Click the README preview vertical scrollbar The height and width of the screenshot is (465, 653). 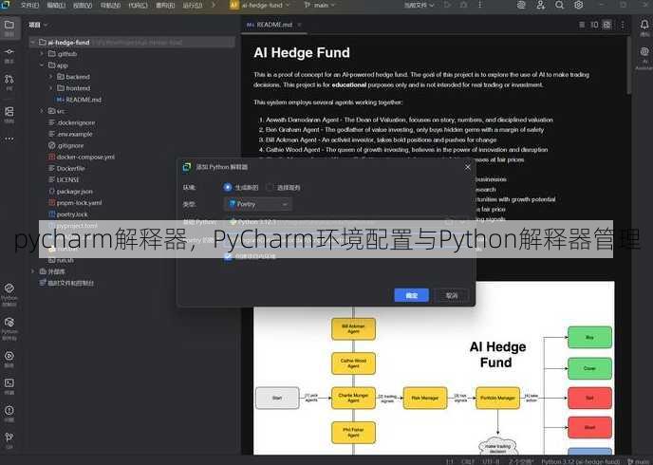(629, 66)
